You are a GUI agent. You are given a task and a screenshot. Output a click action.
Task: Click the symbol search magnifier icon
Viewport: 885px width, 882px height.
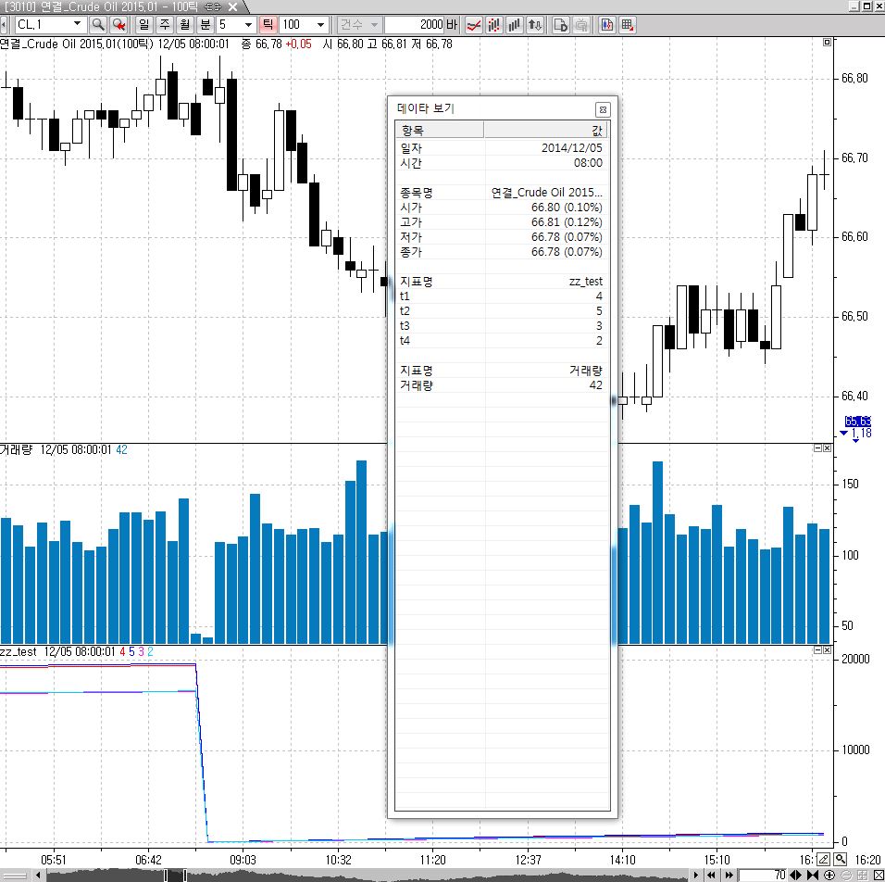(98, 25)
